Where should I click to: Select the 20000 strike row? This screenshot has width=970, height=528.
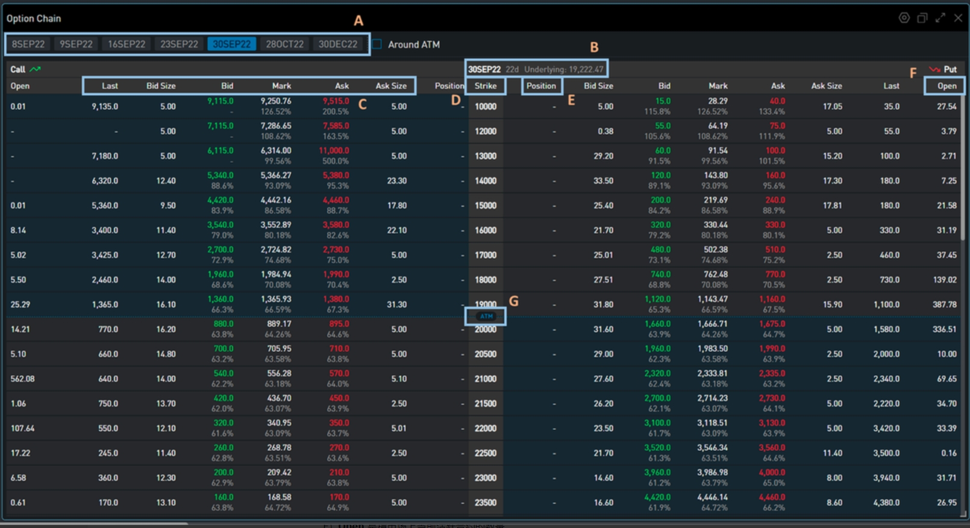(x=486, y=330)
